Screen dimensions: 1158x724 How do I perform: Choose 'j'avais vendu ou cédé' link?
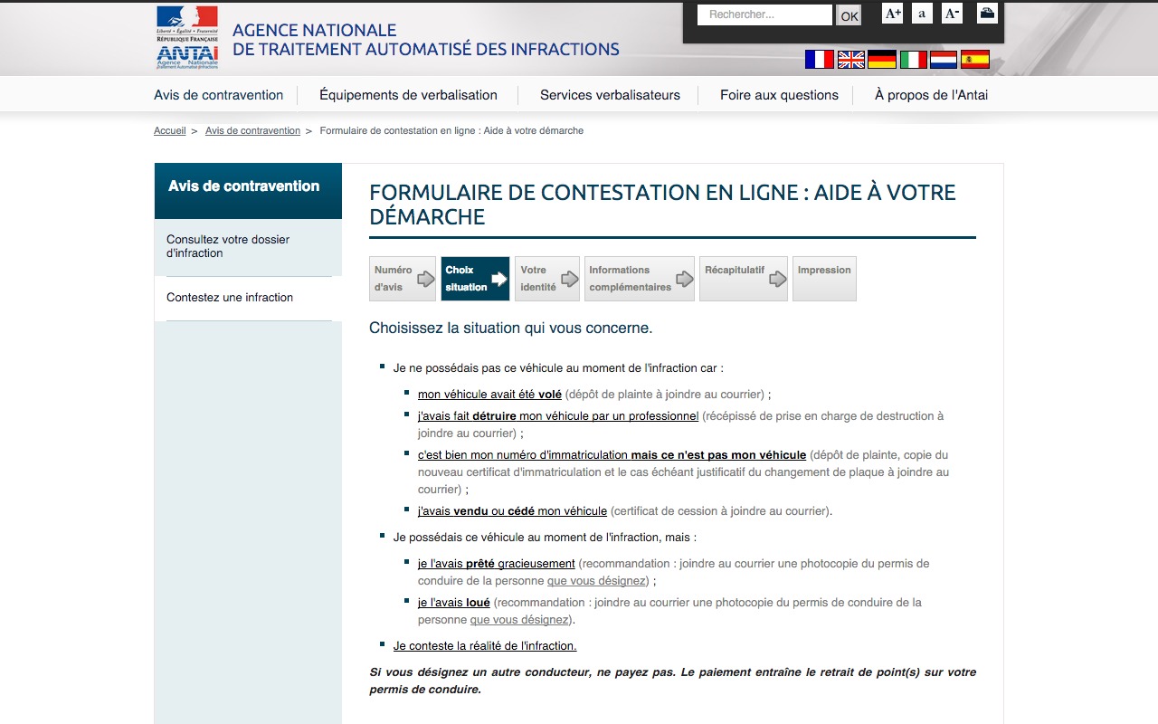(x=512, y=511)
